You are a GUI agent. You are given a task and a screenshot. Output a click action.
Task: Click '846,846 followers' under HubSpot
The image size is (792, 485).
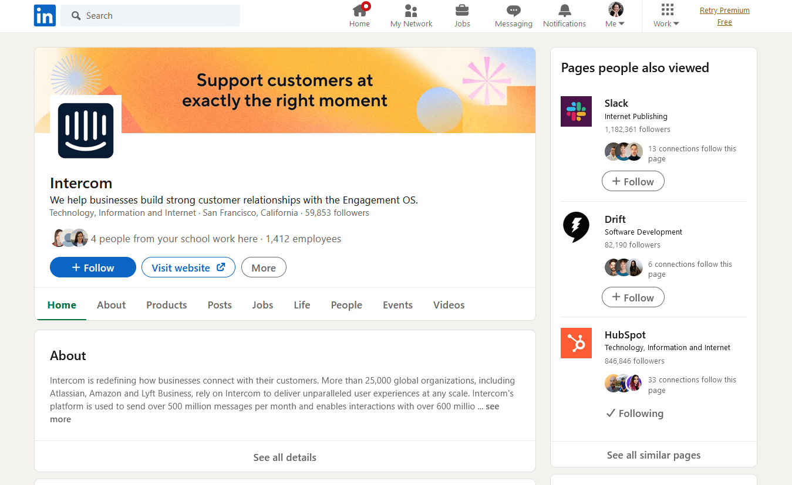pyautogui.click(x=635, y=361)
